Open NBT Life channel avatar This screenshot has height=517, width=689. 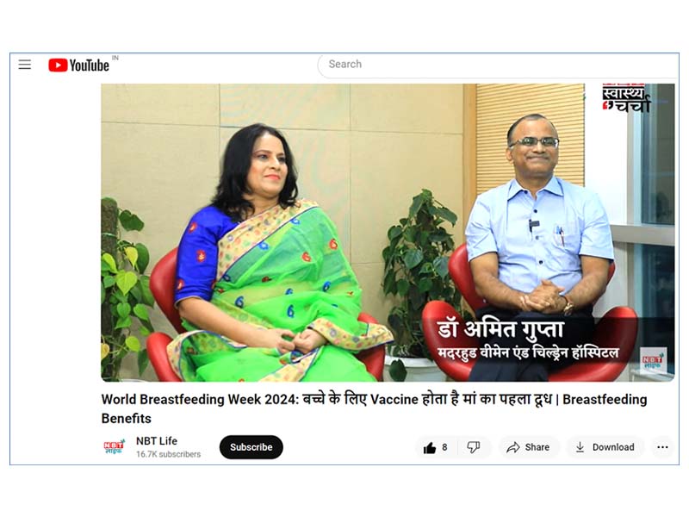(x=115, y=446)
